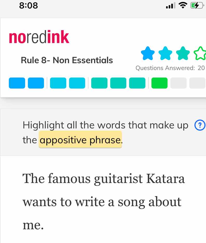
Task: Open the question mark help icon
Action: click(x=200, y=125)
